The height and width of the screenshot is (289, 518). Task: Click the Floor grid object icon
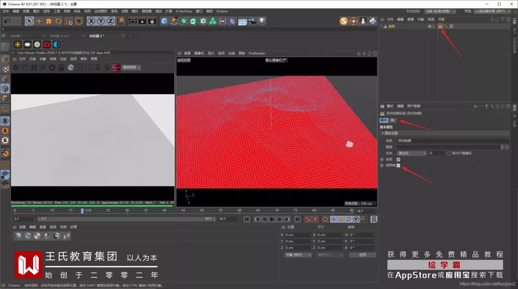coord(242,22)
